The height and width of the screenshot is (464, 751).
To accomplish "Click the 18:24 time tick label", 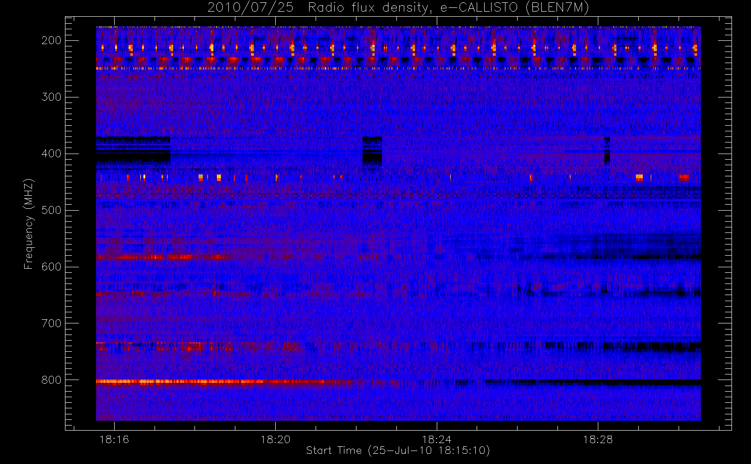I will click(436, 439).
